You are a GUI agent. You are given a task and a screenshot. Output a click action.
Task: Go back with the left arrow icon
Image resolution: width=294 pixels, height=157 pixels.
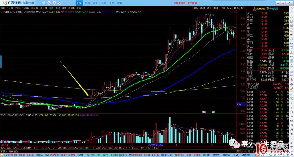[49, 3]
